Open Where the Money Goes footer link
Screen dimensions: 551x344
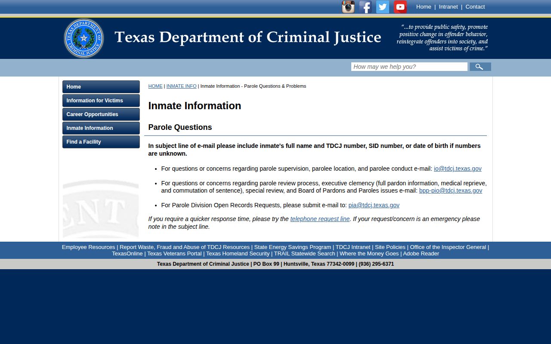point(369,254)
